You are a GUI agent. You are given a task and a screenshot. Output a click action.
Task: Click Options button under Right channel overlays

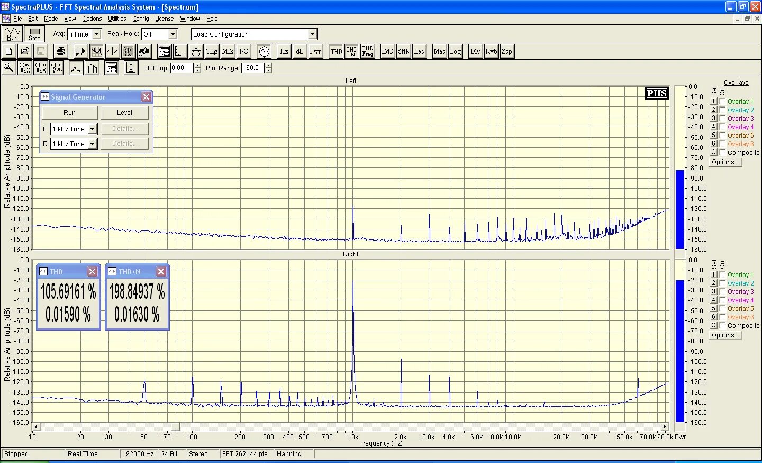point(725,335)
